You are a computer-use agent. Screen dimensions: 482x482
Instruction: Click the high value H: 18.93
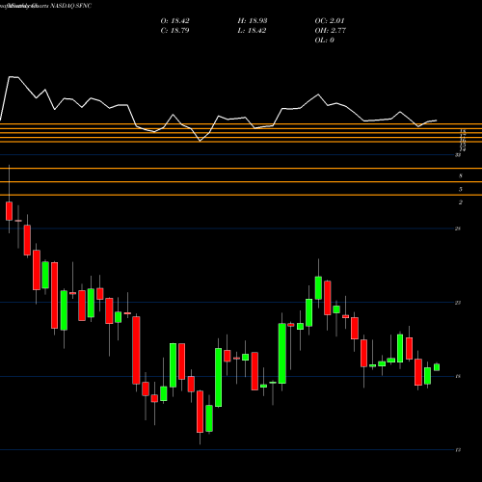[x=253, y=21]
